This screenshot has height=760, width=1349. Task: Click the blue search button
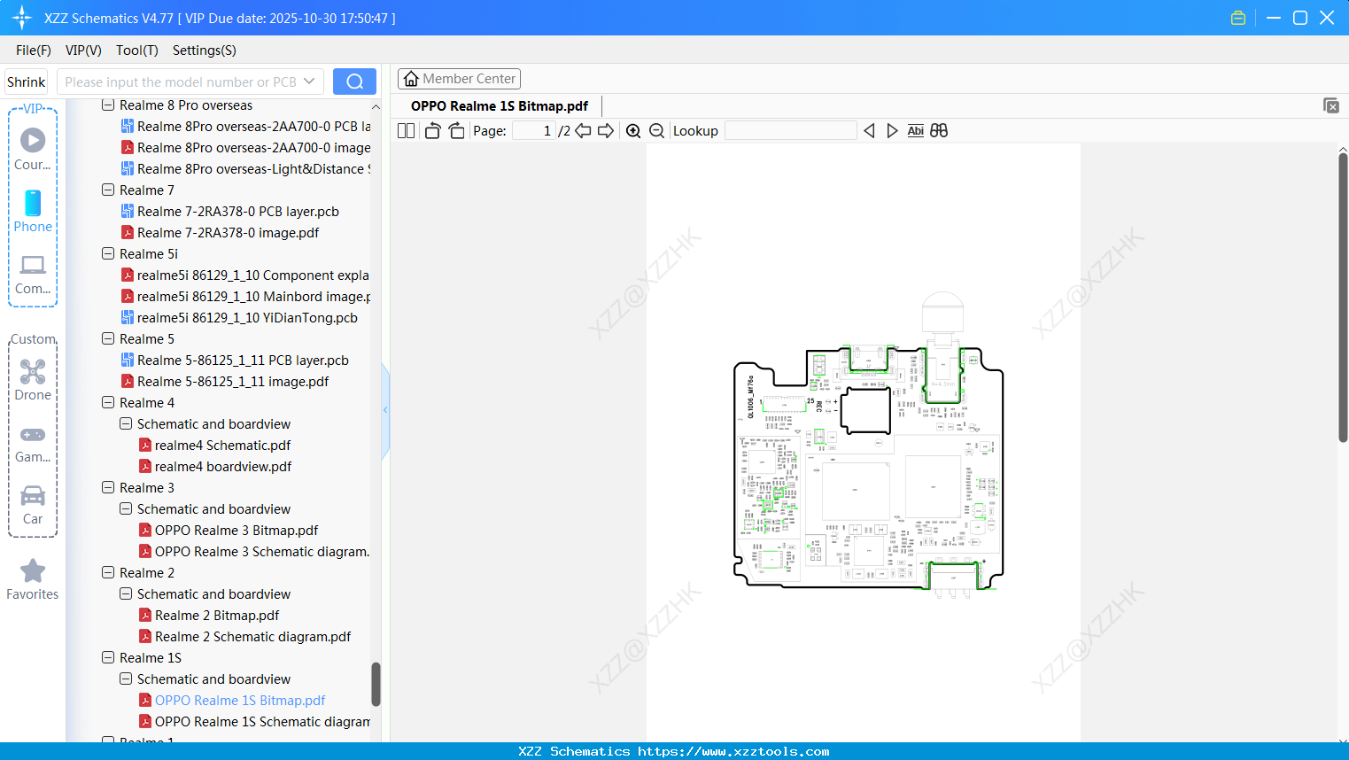[354, 81]
